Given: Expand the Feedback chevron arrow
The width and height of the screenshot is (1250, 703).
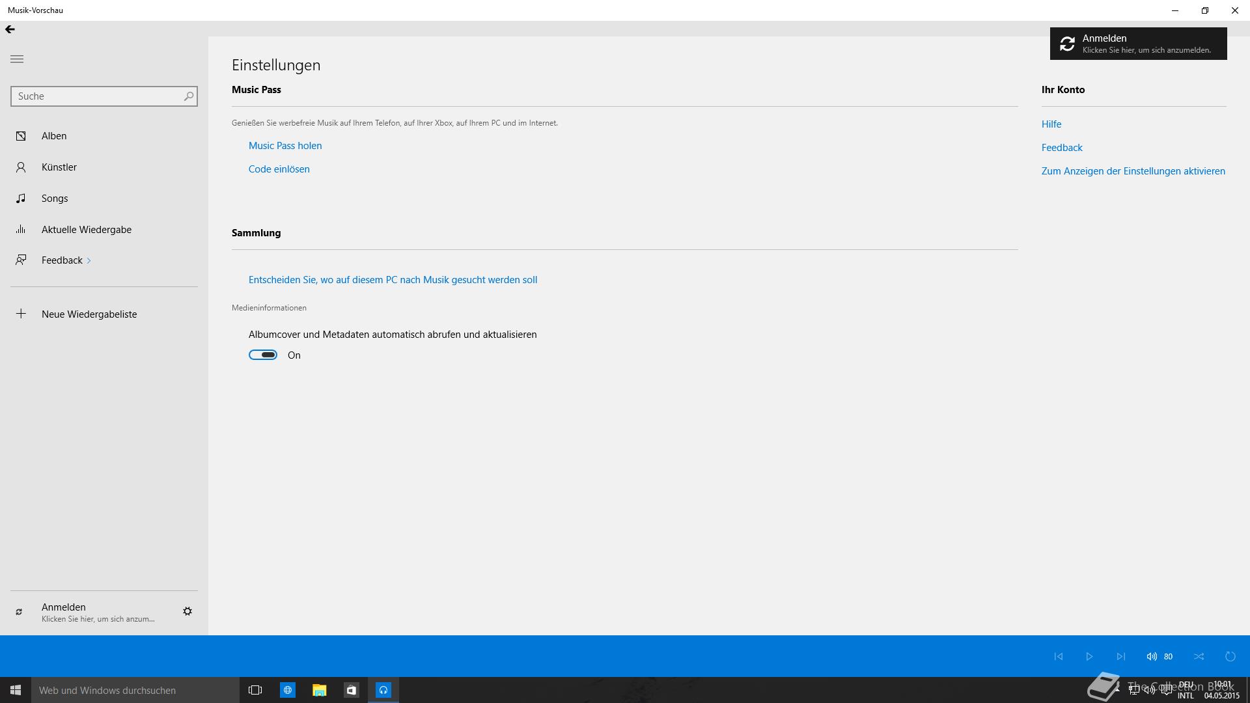Looking at the screenshot, I should tap(89, 261).
